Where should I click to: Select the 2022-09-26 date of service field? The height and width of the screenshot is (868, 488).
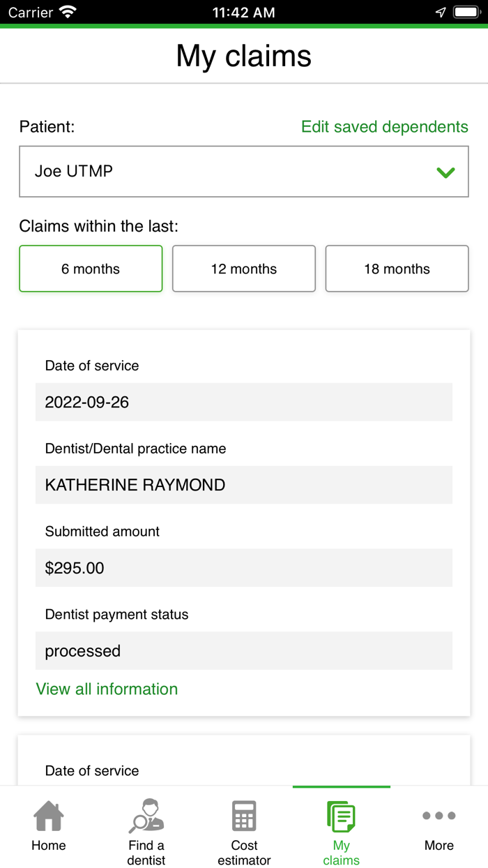coord(243,402)
